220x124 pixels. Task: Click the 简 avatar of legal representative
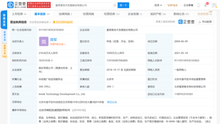click(44, 41)
